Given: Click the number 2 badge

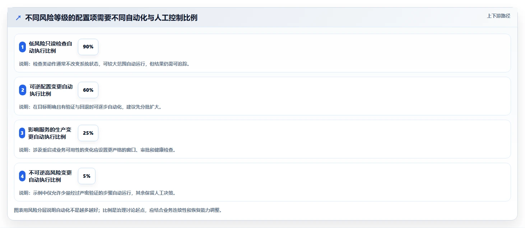Looking at the screenshot, I should click(x=22, y=90).
